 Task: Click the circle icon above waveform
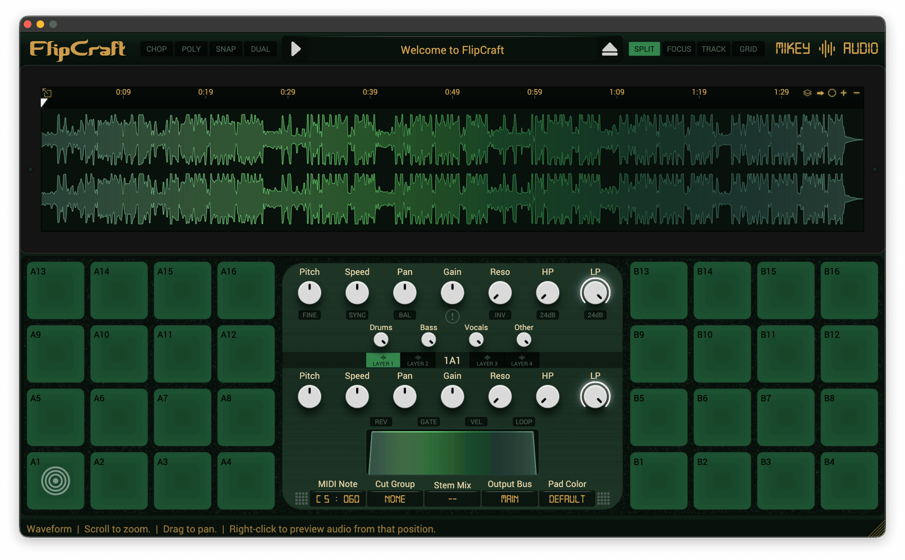pyautogui.click(x=832, y=93)
